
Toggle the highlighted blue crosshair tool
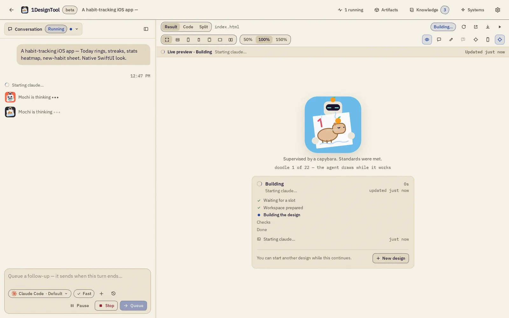(x=500, y=40)
